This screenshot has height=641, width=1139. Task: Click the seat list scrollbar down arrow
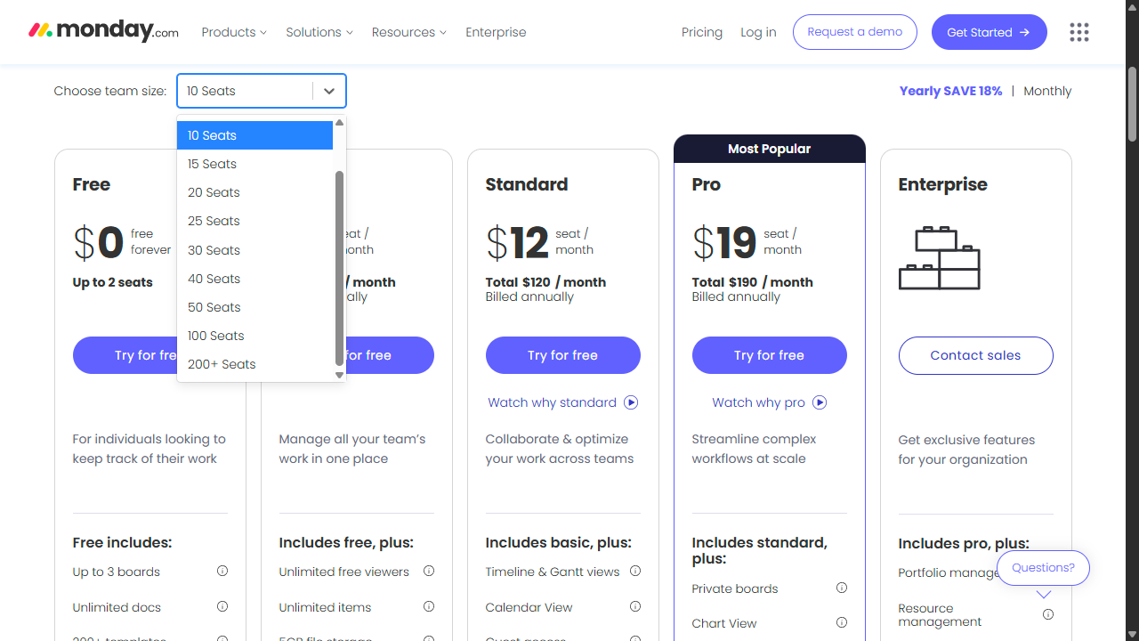point(339,375)
